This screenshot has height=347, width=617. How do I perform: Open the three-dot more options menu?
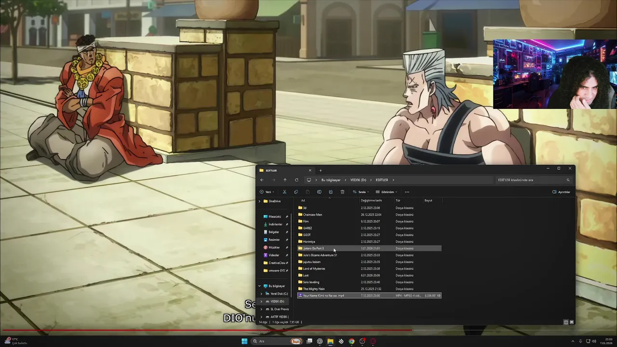click(x=407, y=192)
